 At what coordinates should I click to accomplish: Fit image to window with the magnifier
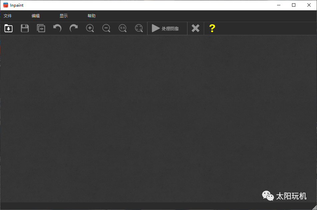click(139, 28)
